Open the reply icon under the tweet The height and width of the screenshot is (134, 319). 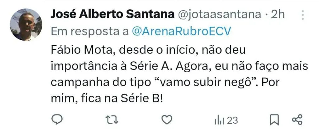(57, 120)
